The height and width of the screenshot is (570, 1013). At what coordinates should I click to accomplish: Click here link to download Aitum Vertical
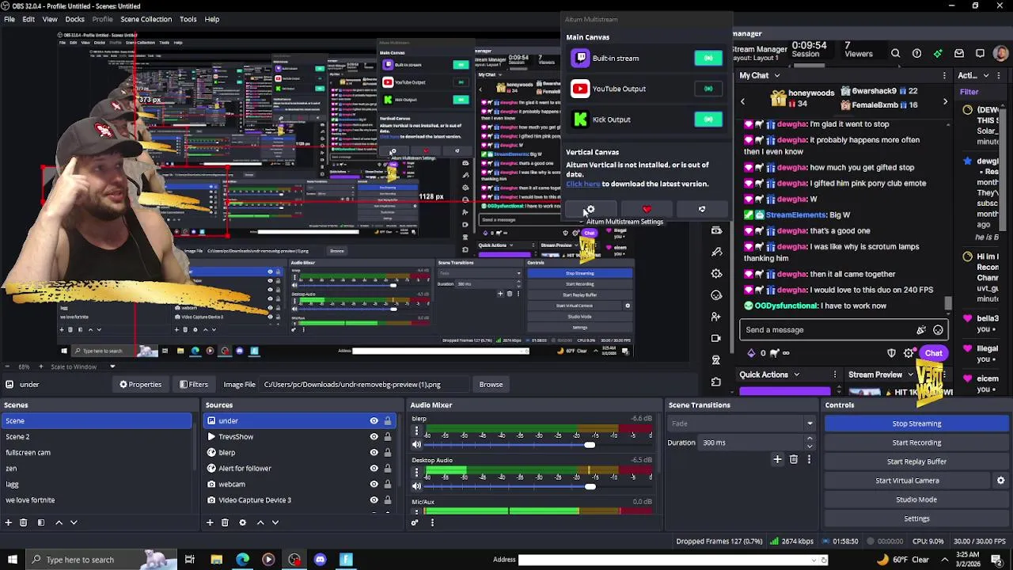(582, 184)
